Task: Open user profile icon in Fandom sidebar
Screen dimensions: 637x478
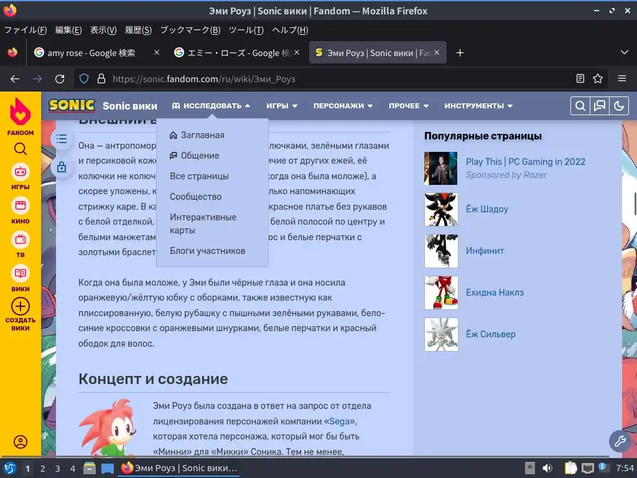Action: coord(21,442)
